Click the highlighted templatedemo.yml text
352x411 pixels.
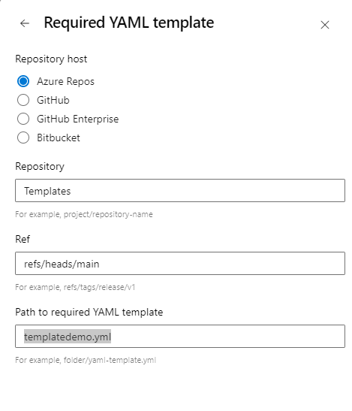(68, 337)
